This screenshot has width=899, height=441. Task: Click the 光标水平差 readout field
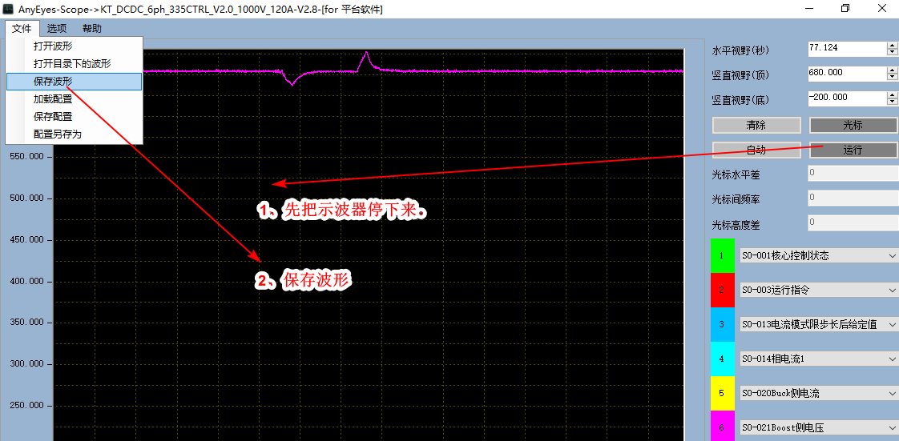point(853,172)
